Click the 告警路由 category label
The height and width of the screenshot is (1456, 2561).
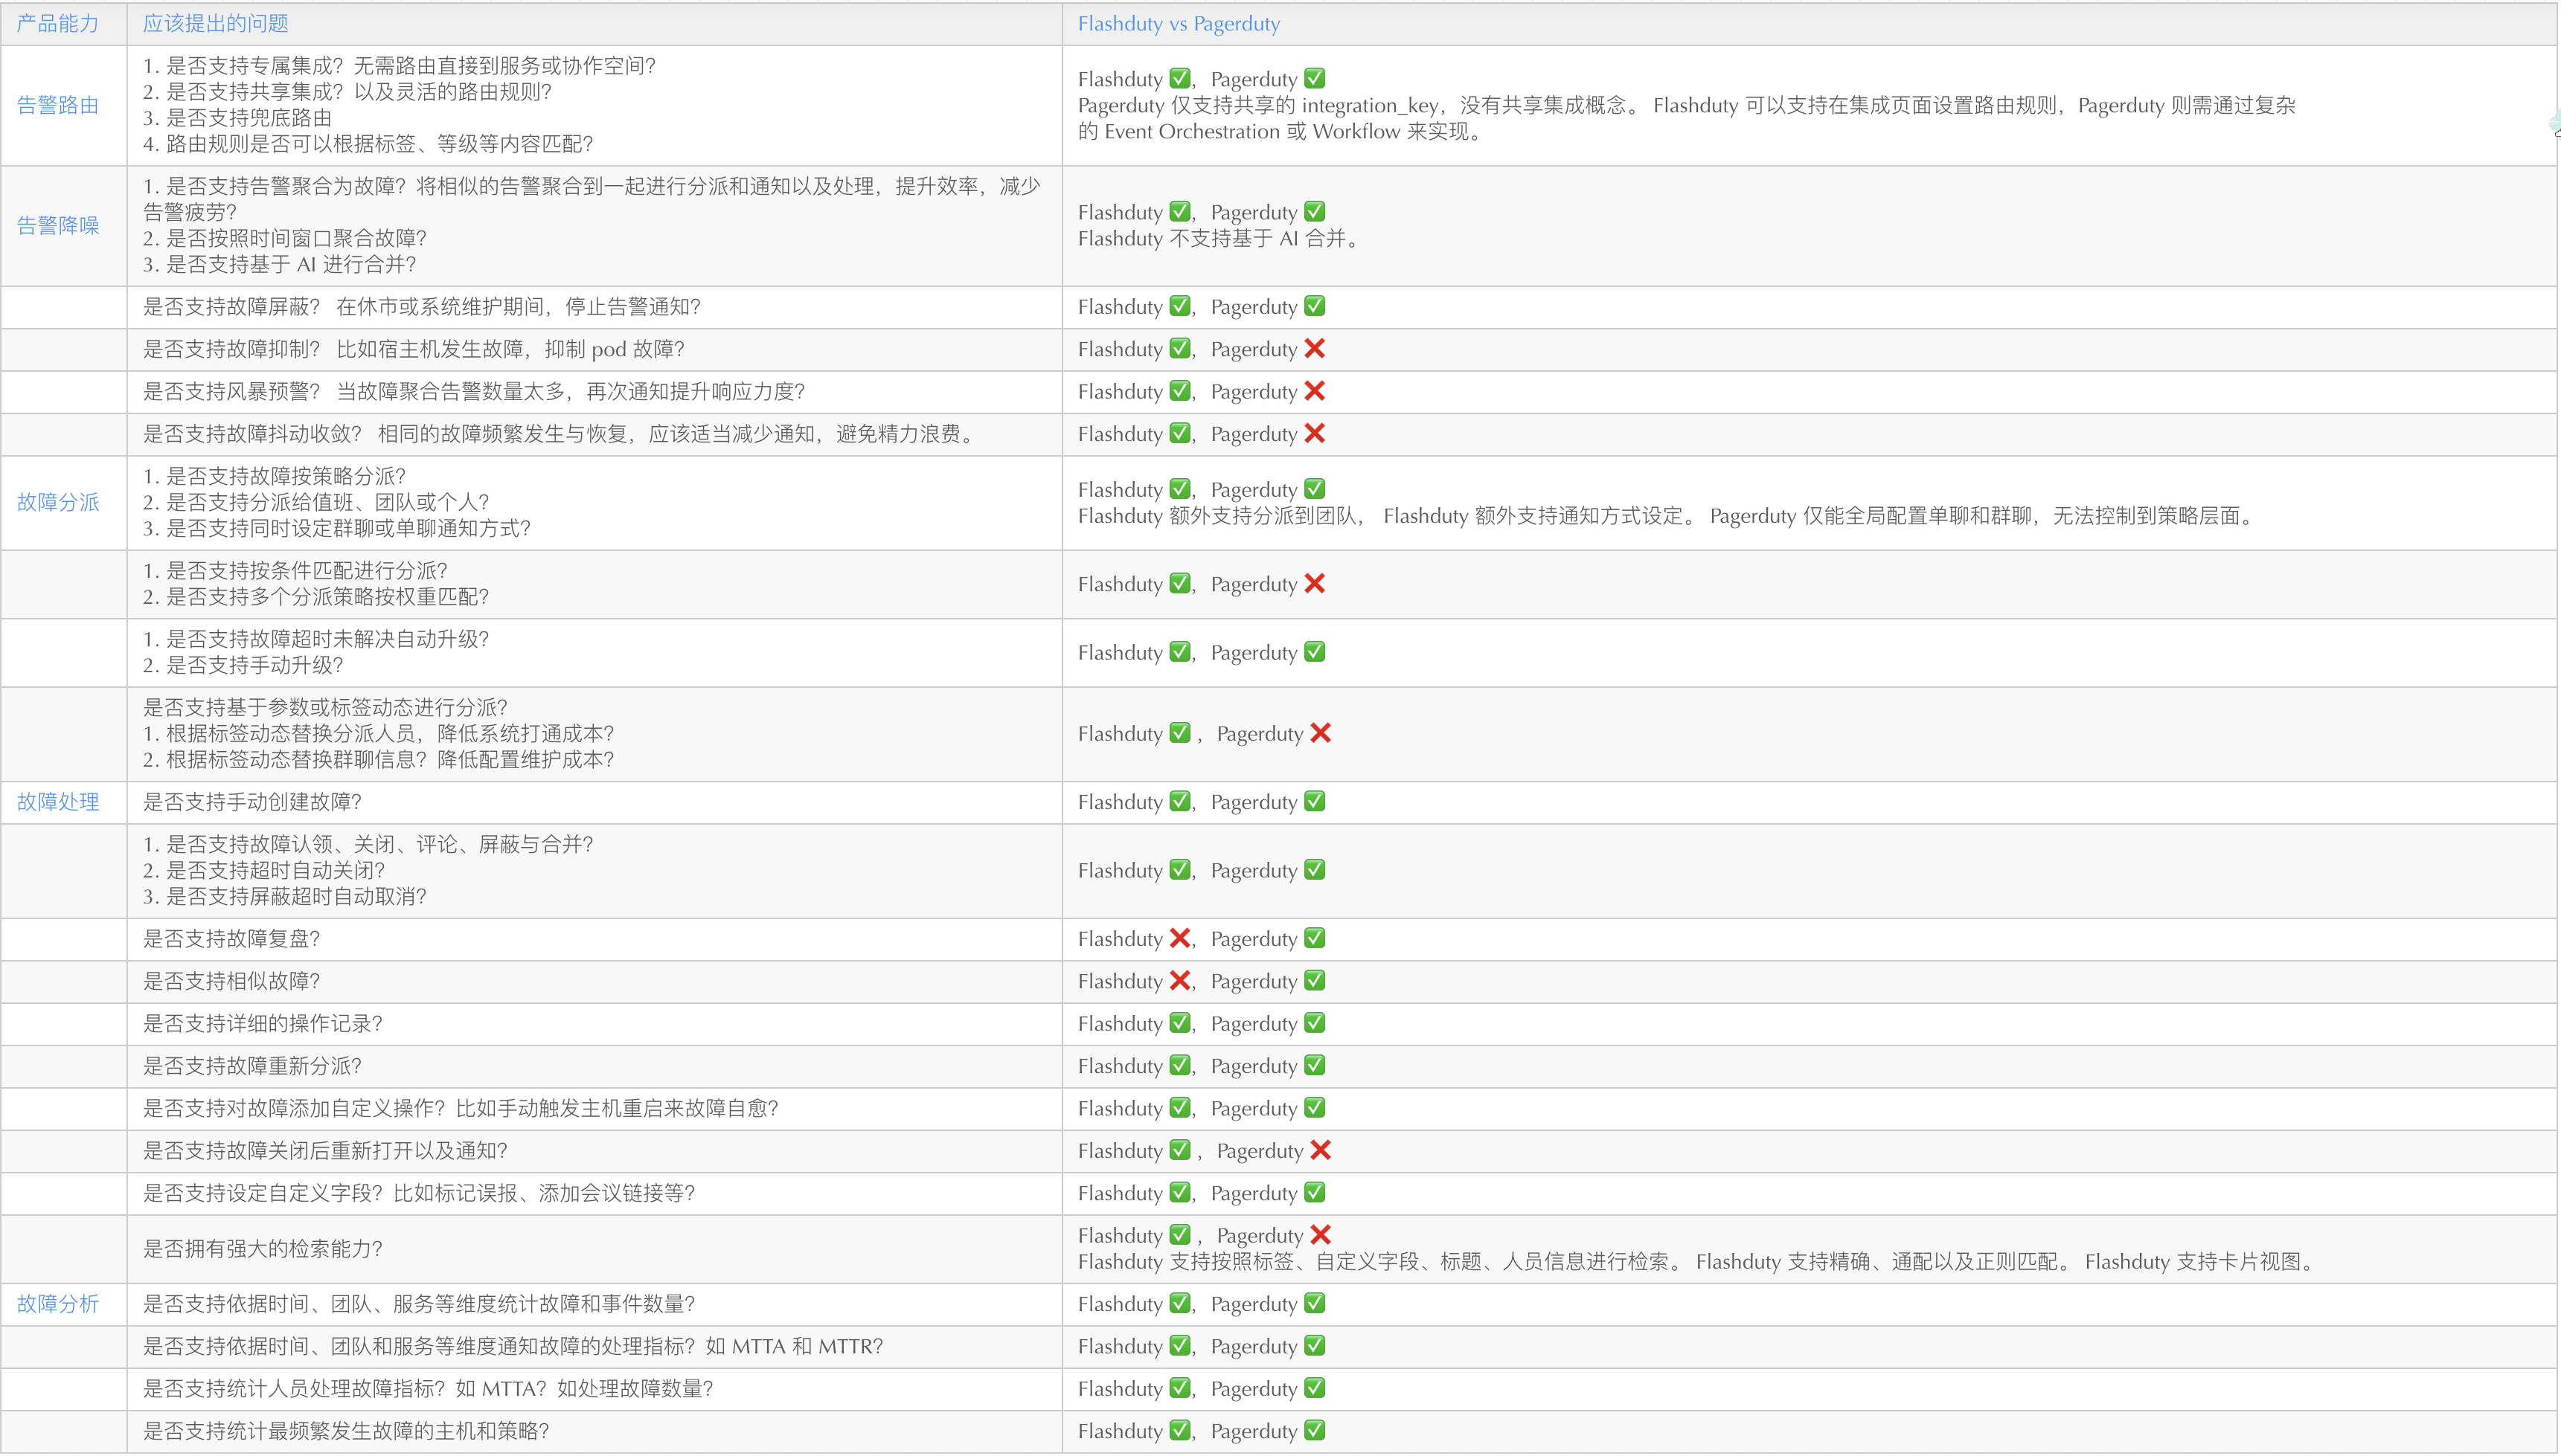58,105
